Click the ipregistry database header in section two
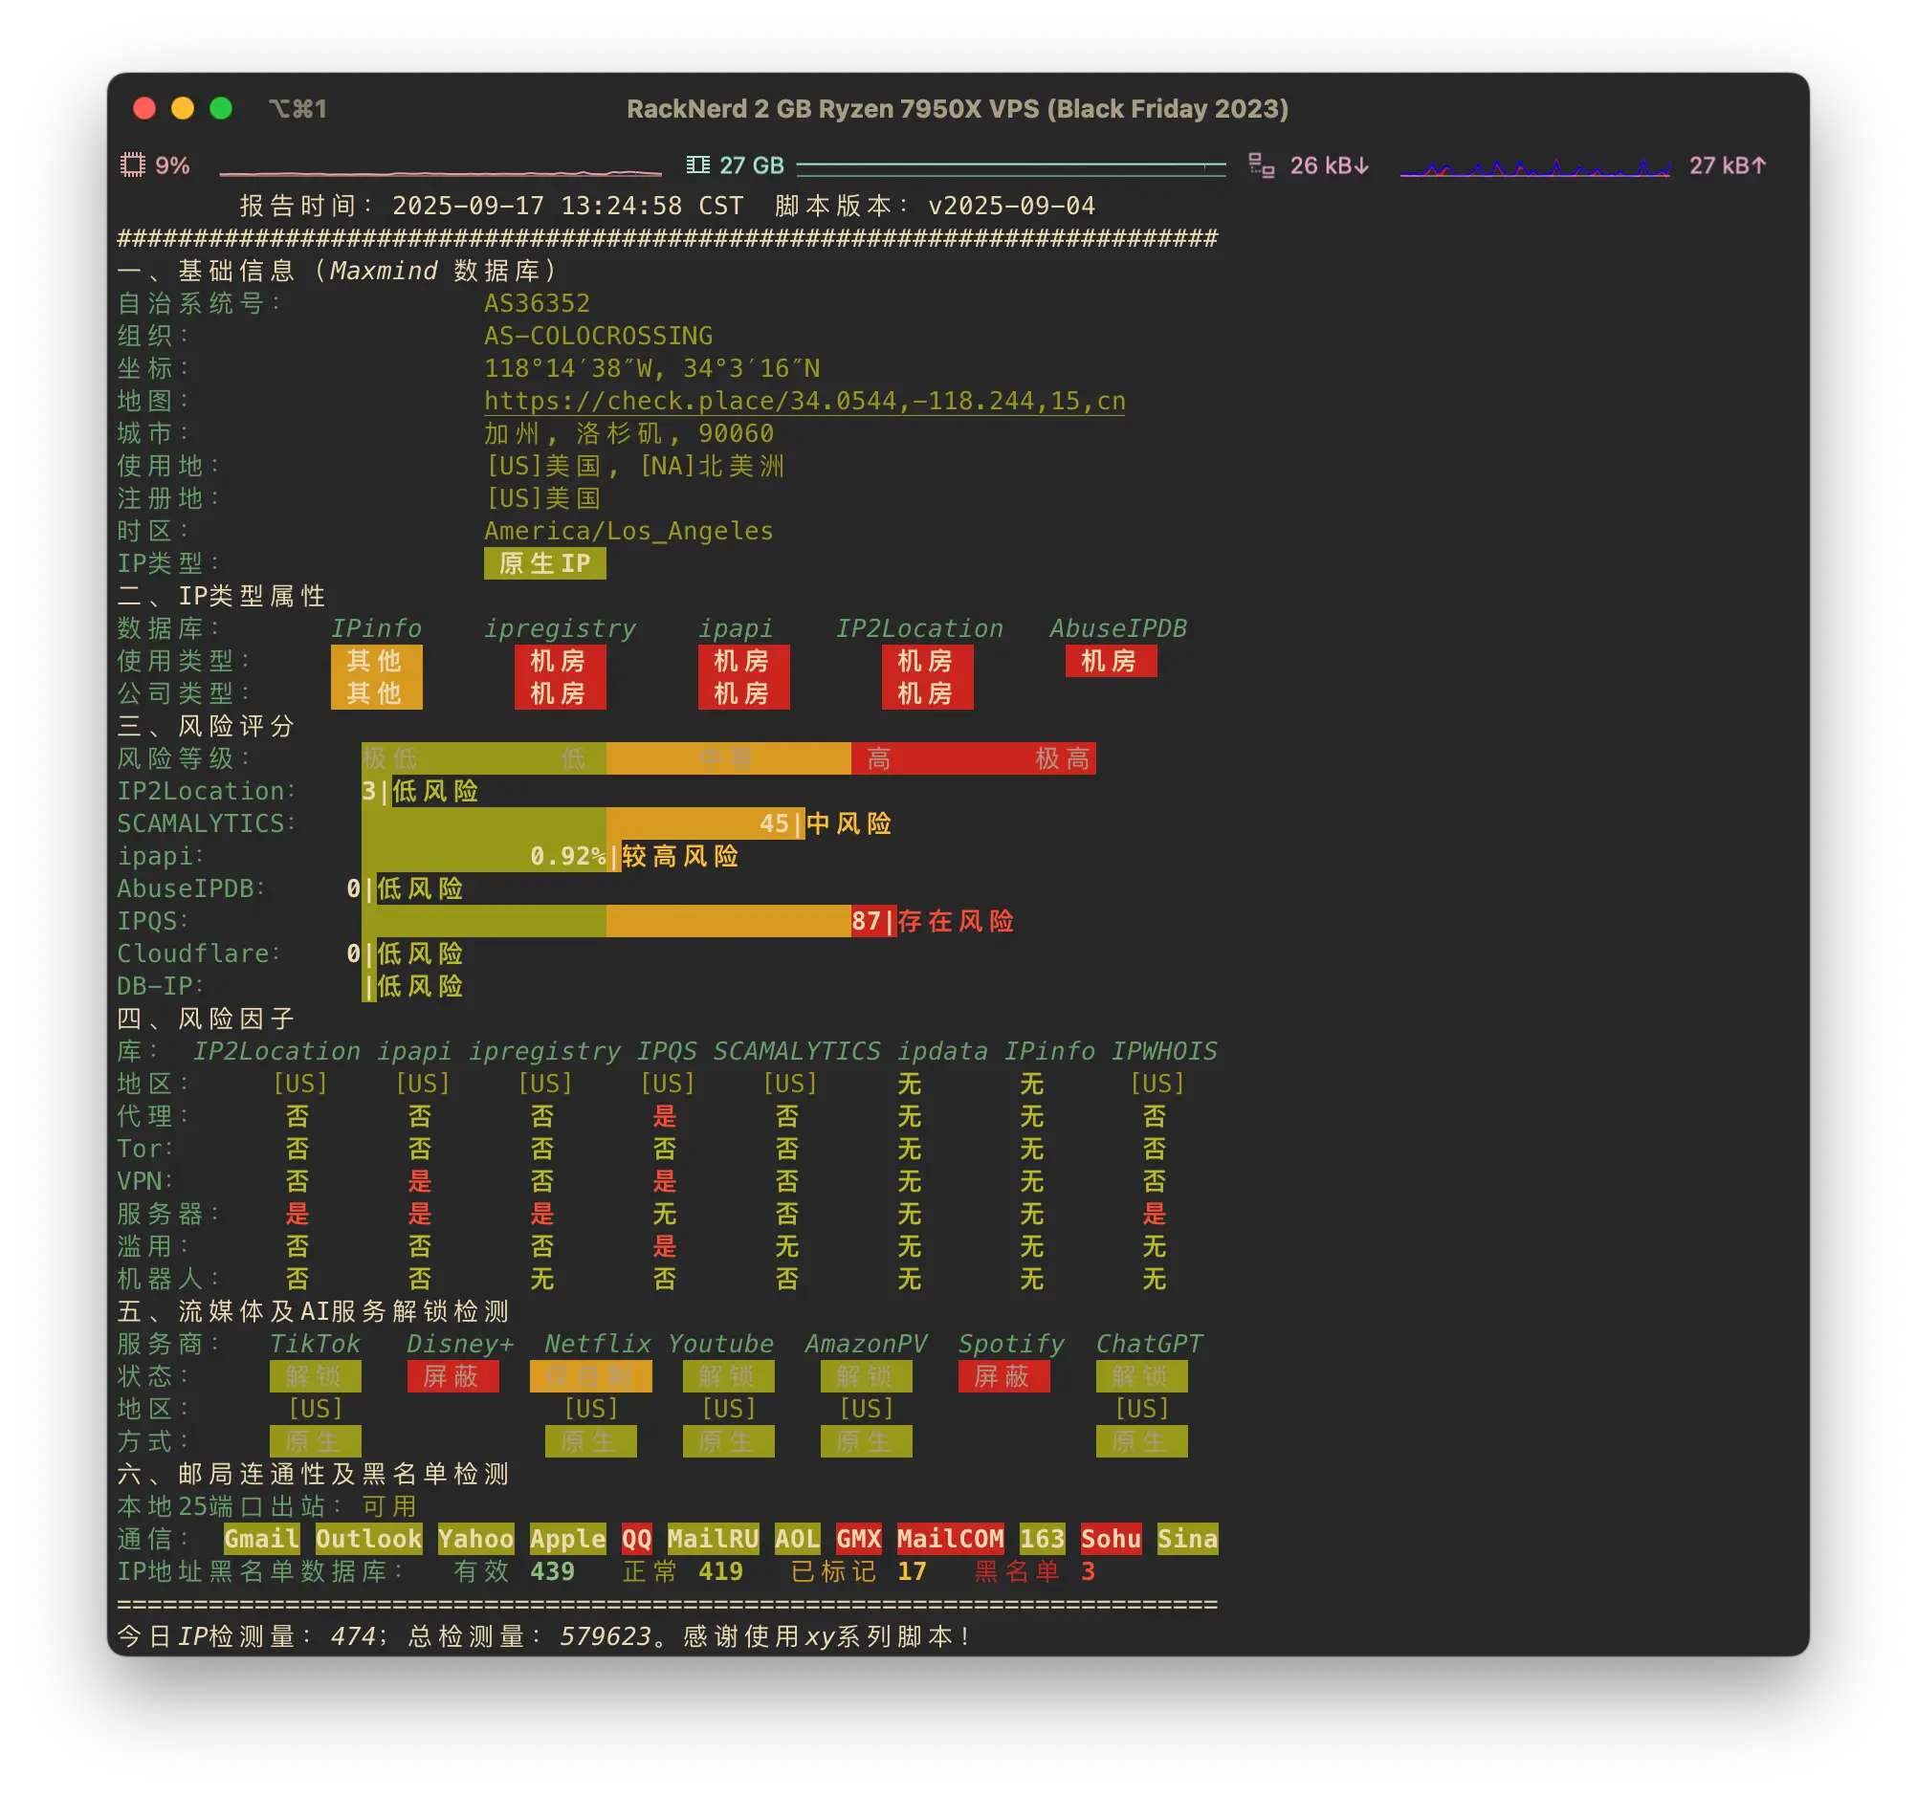1917x1798 pixels. [x=560, y=628]
